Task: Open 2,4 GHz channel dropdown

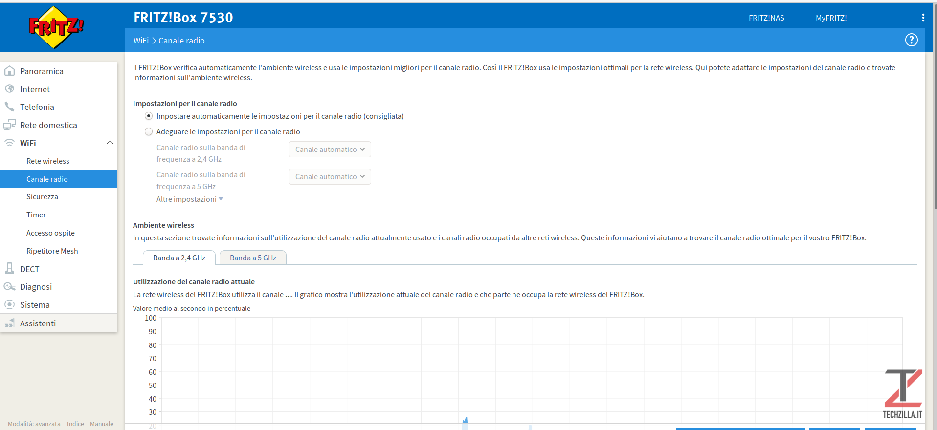Action: coord(330,150)
